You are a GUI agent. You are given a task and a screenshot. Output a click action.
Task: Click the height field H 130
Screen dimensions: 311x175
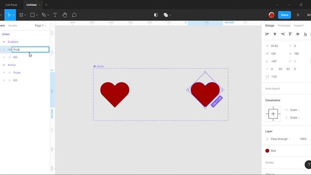pyautogui.click(x=296, y=54)
